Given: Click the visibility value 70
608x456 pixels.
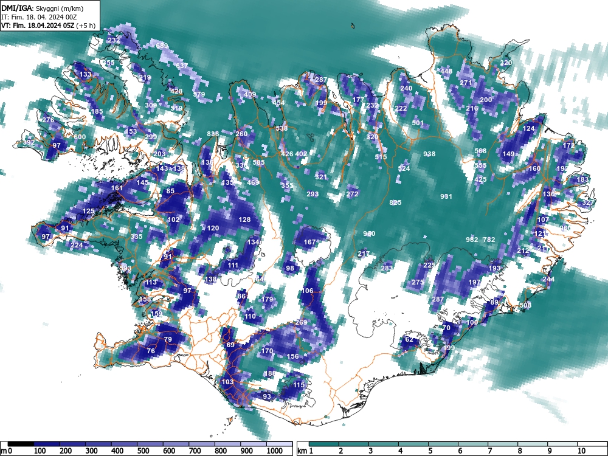Looking at the screenshot, I should click(x=446, y=328).
